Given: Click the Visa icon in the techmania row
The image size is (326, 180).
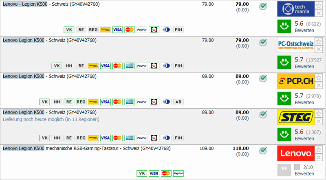Looking at the screenshot, I should 117,30.
